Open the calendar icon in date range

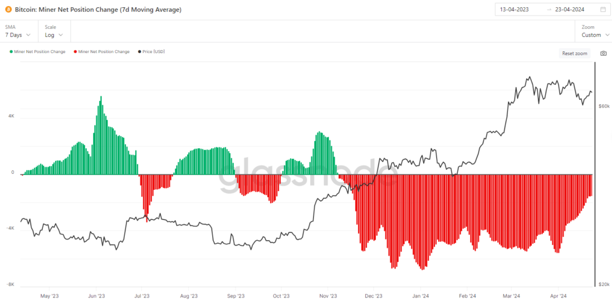pos(602,10)
